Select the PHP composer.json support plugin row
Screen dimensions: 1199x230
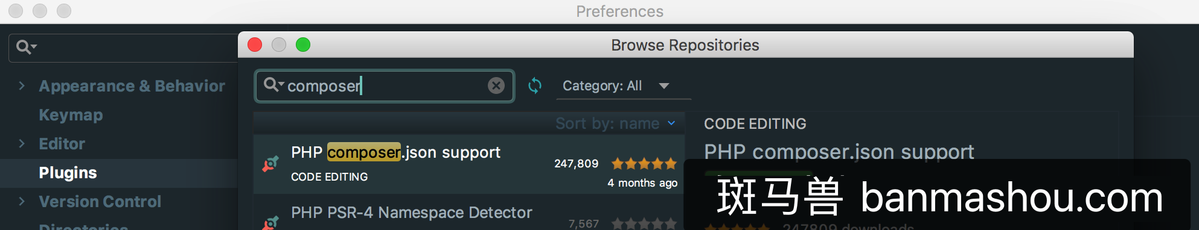click(468, 164)
